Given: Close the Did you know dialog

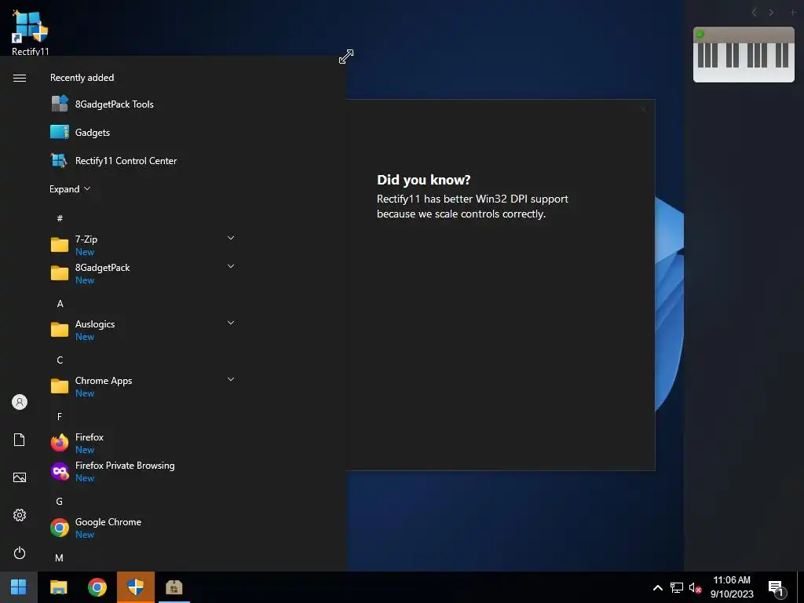Looking at the screenshot, I should 643,109.
